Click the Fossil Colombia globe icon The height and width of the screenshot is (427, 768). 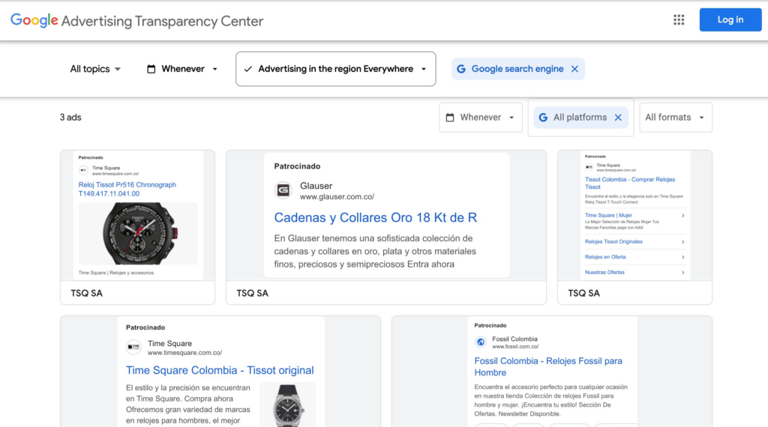coord(481,342)
